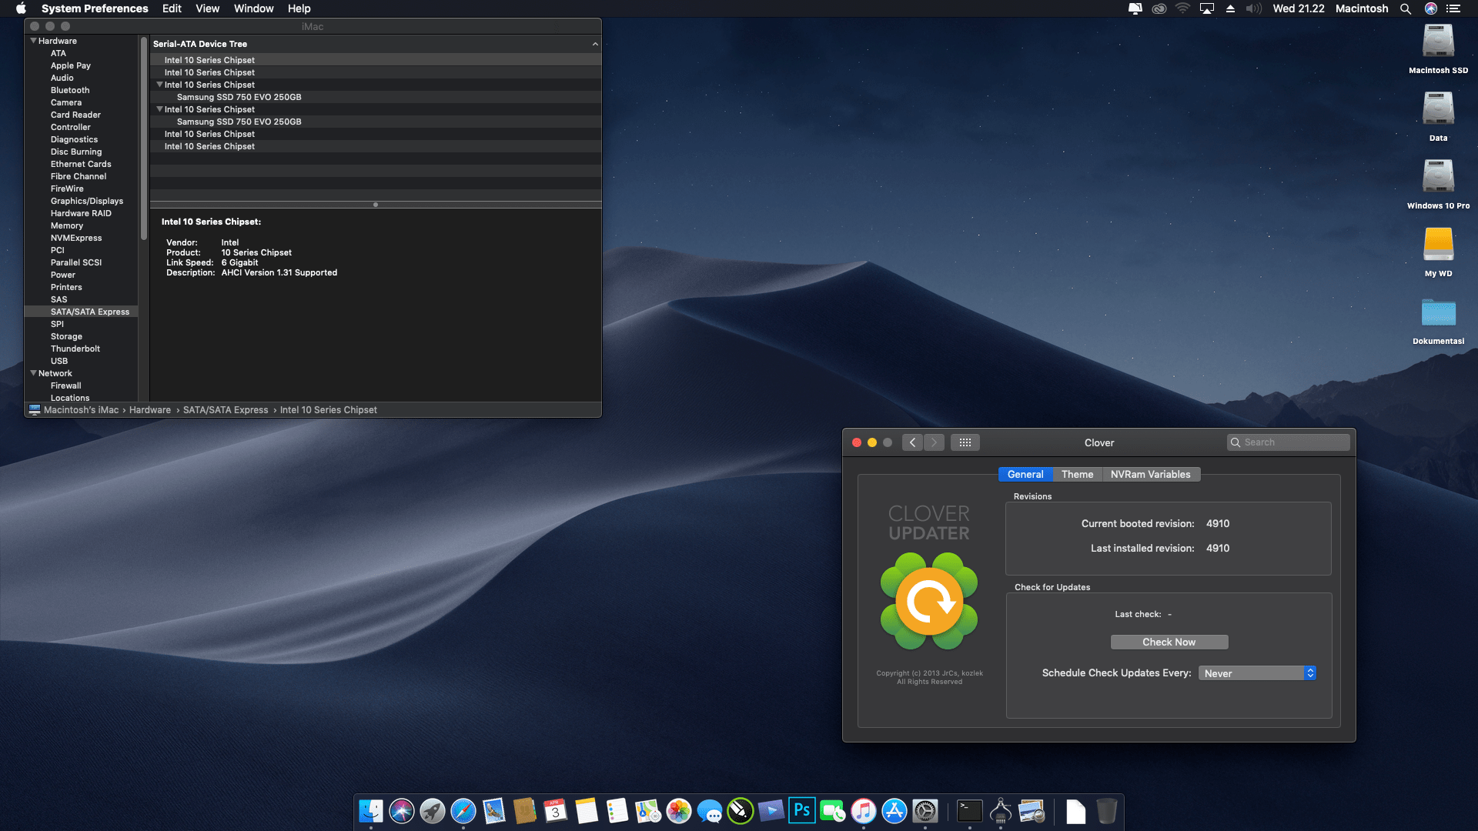Select the General tab in Clover

[x=1025, y=475]
